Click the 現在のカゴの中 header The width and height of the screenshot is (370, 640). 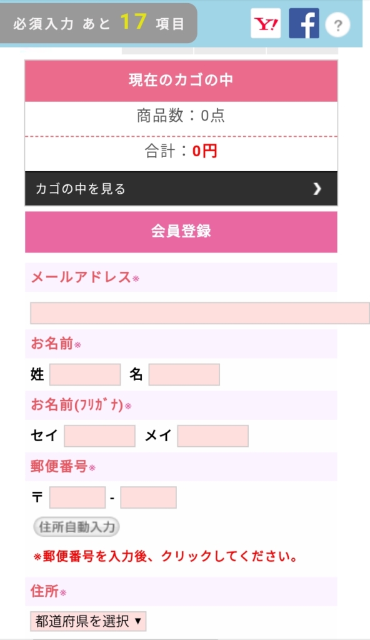(181, 81)
